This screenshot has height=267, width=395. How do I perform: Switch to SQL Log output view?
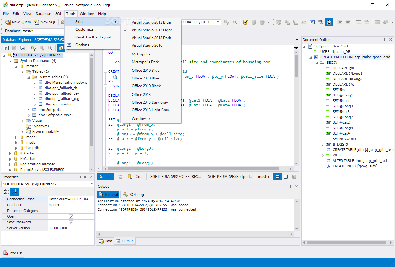[133, 195]
